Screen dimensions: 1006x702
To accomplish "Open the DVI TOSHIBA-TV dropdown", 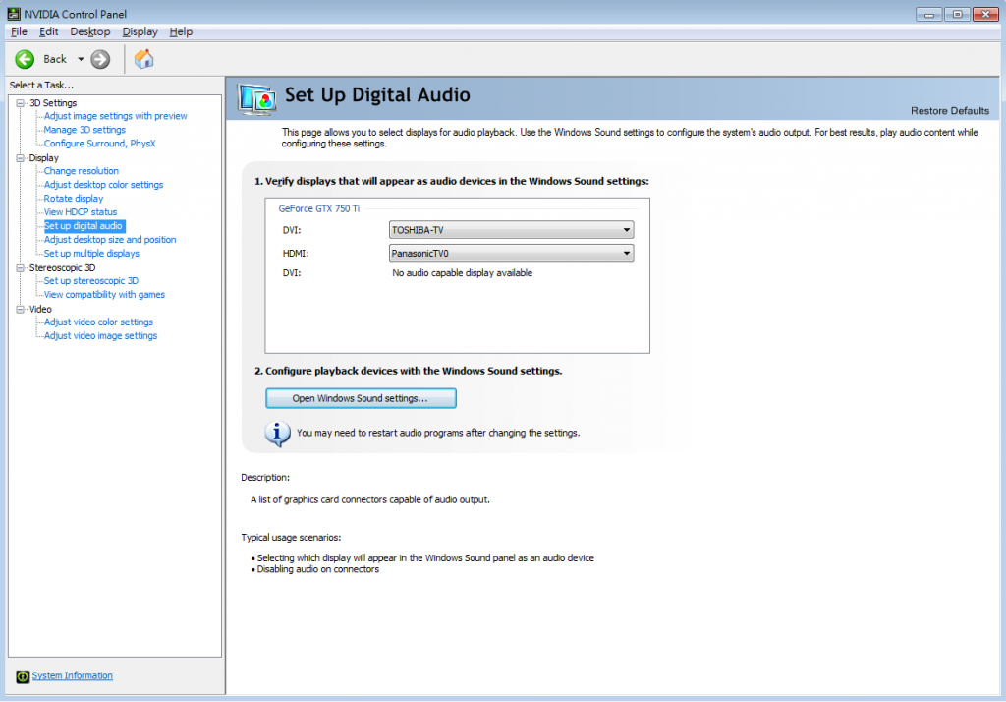I will pos(511,230).
